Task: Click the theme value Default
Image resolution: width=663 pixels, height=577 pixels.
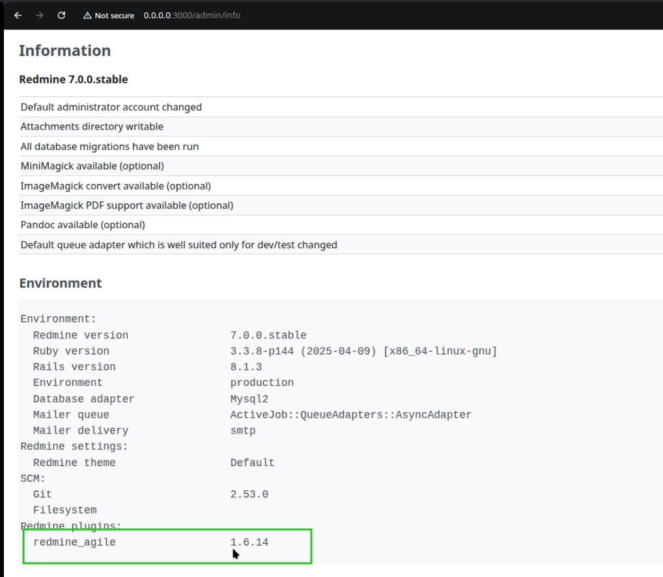Action: [x=253, y=462]
